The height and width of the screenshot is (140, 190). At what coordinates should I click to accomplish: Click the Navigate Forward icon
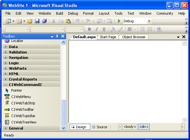110,21
